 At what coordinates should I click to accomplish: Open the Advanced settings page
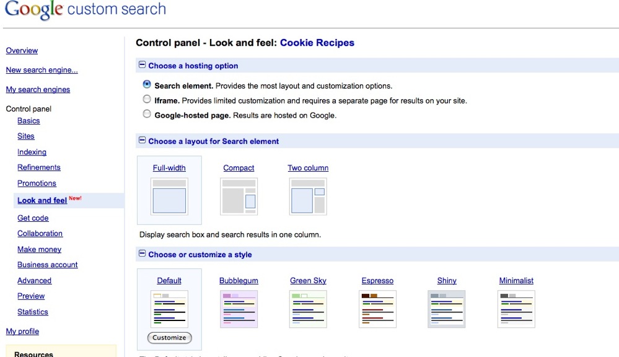point(34,281)
